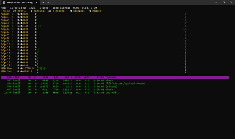Close the koril@LAPTOP-DJH terminal tab
The image size is (235, 139).
36,3
